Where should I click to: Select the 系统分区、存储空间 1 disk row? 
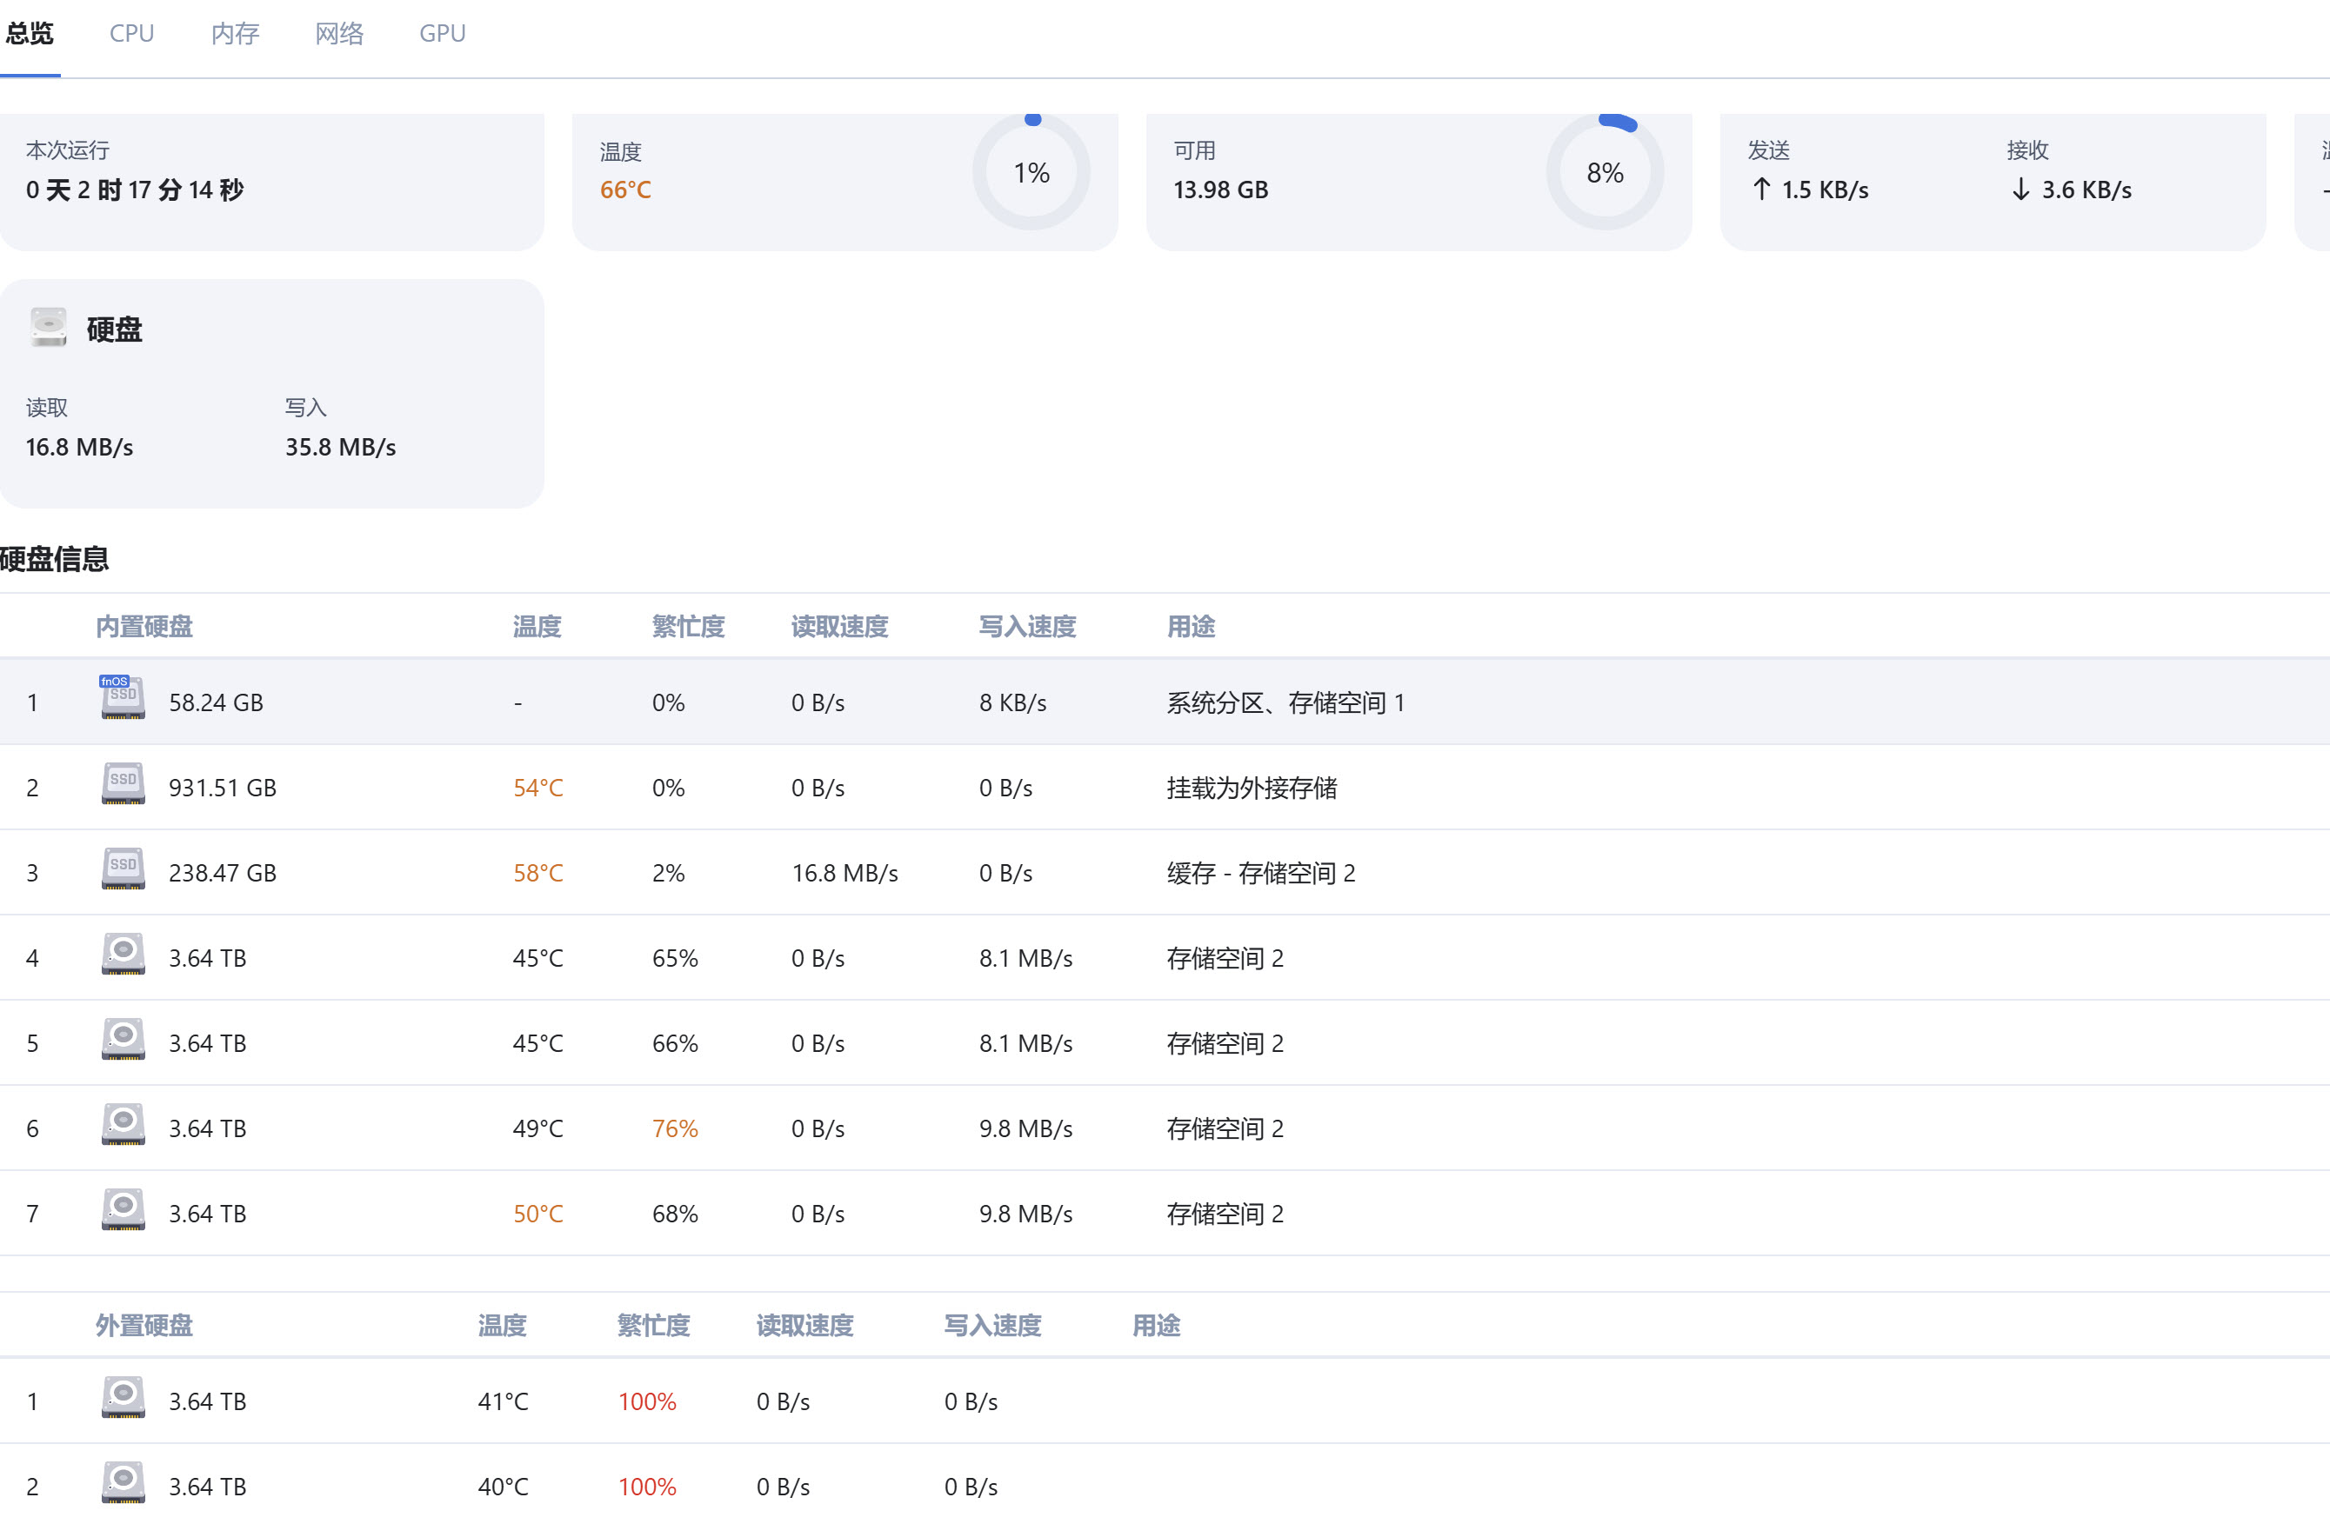(x=1285, y=702)
